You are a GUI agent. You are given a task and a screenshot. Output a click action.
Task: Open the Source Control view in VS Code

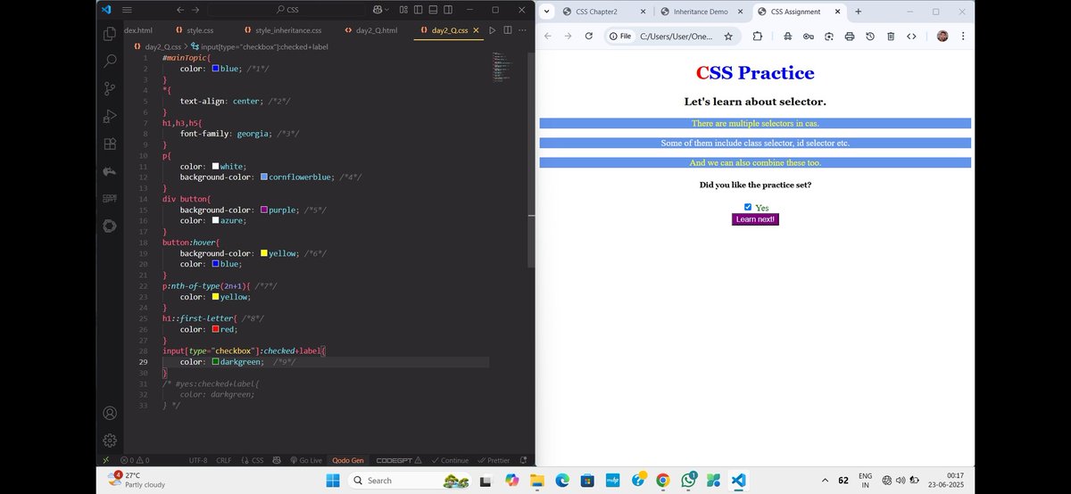coord(110,88)
